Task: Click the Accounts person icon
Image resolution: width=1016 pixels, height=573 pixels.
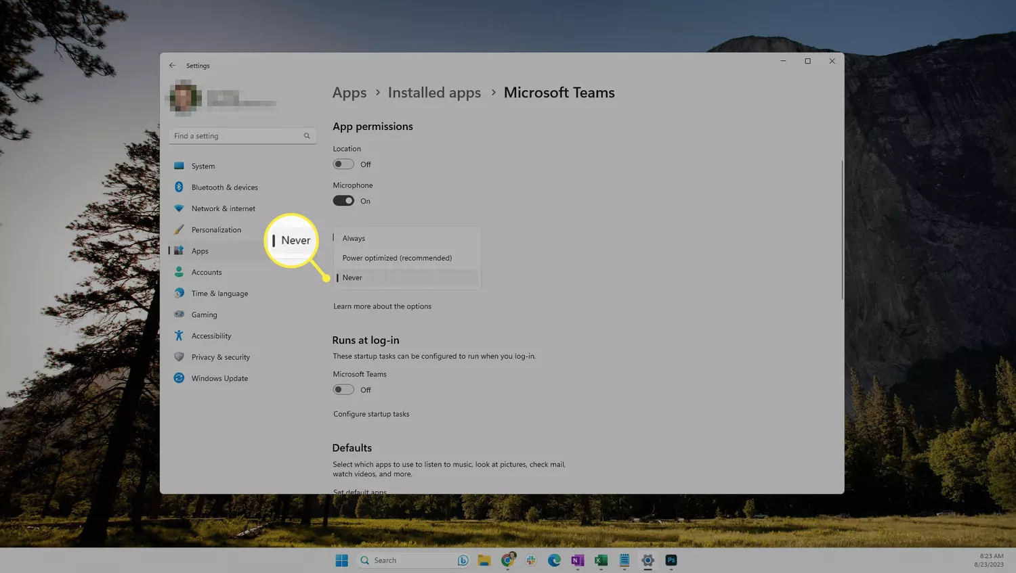Action: pyautogui.click(x=179, y=272)
